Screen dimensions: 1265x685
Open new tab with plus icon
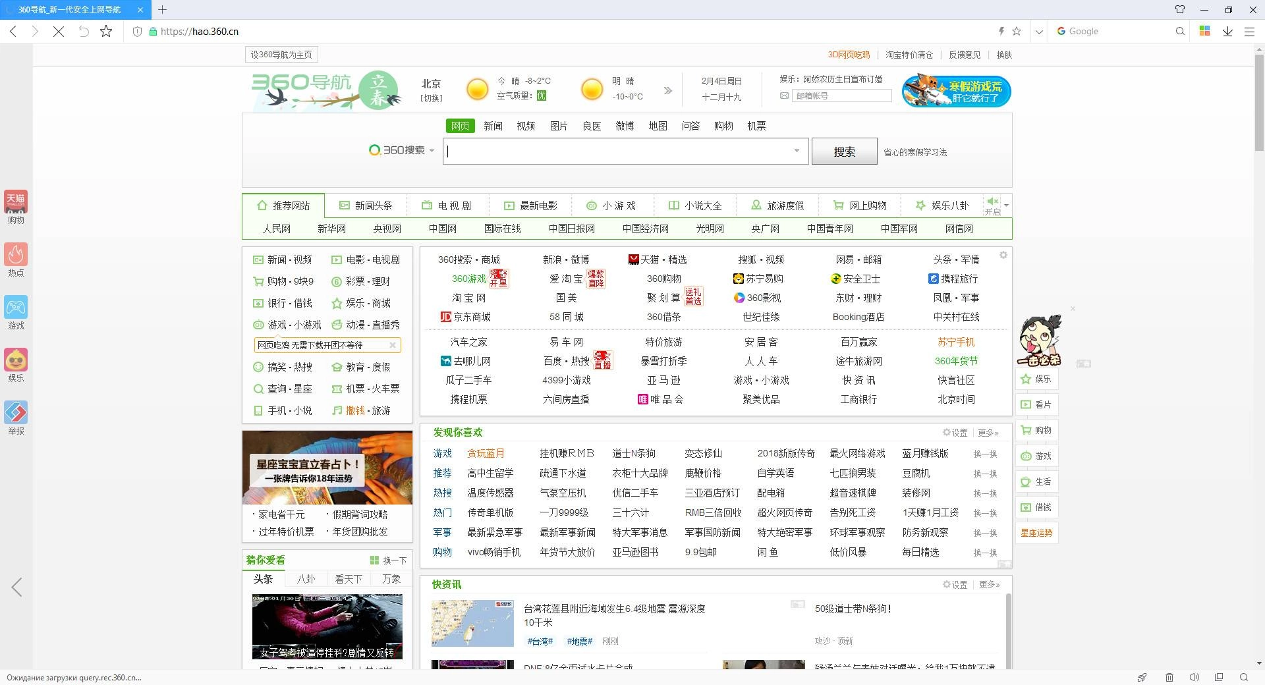(162, 9)
